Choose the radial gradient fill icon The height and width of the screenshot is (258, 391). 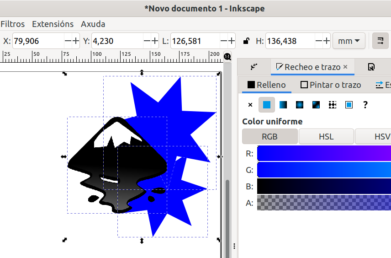(300, 105)
